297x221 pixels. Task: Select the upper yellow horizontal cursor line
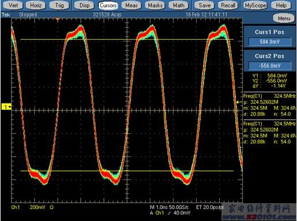[x=127, y=40]
